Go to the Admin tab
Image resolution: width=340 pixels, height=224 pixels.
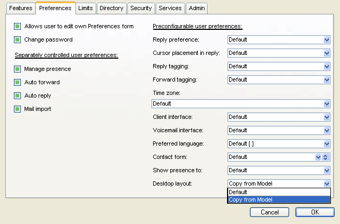point(197,8)
